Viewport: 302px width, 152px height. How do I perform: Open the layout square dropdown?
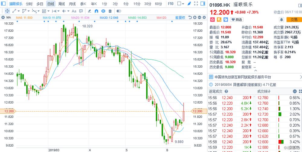point(181,3)
